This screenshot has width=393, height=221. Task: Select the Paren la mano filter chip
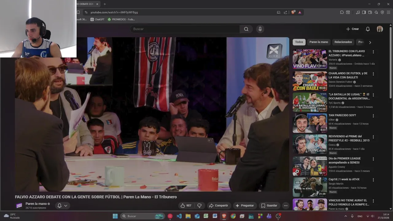[x=319, y=42]
